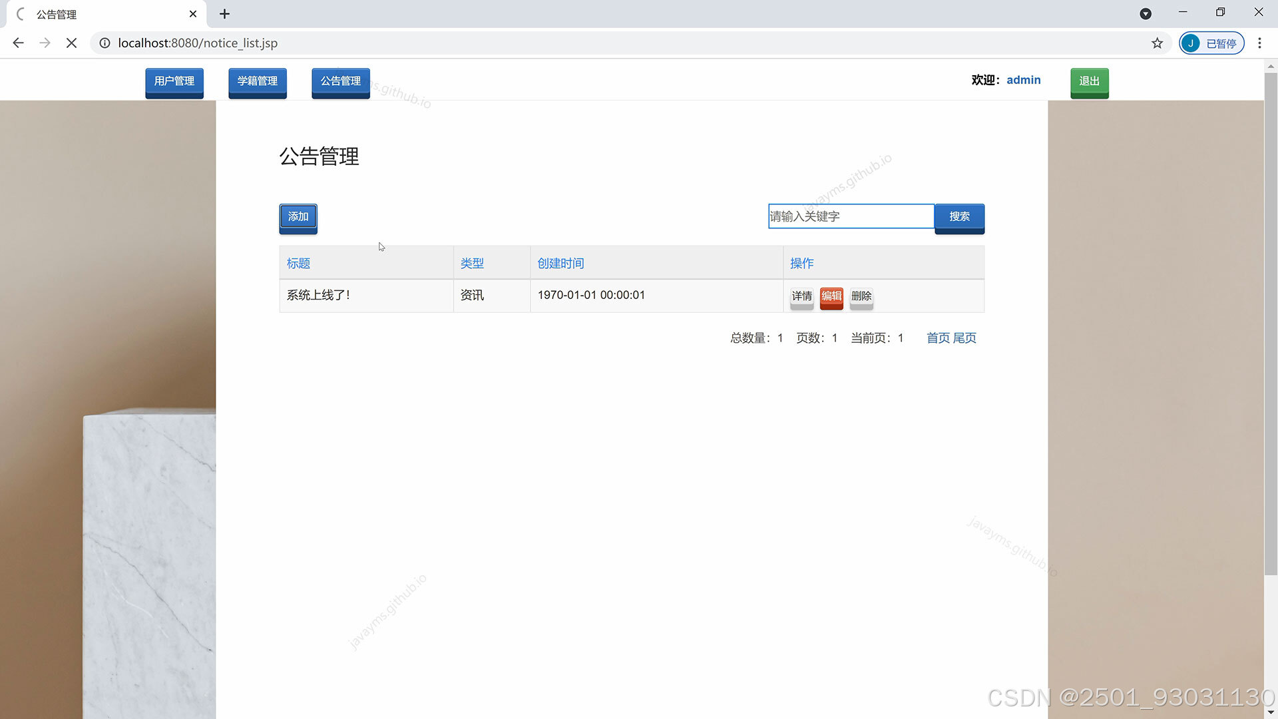Open the 已暂停 profile button
1278x719 pixels.
[1211, 43]
